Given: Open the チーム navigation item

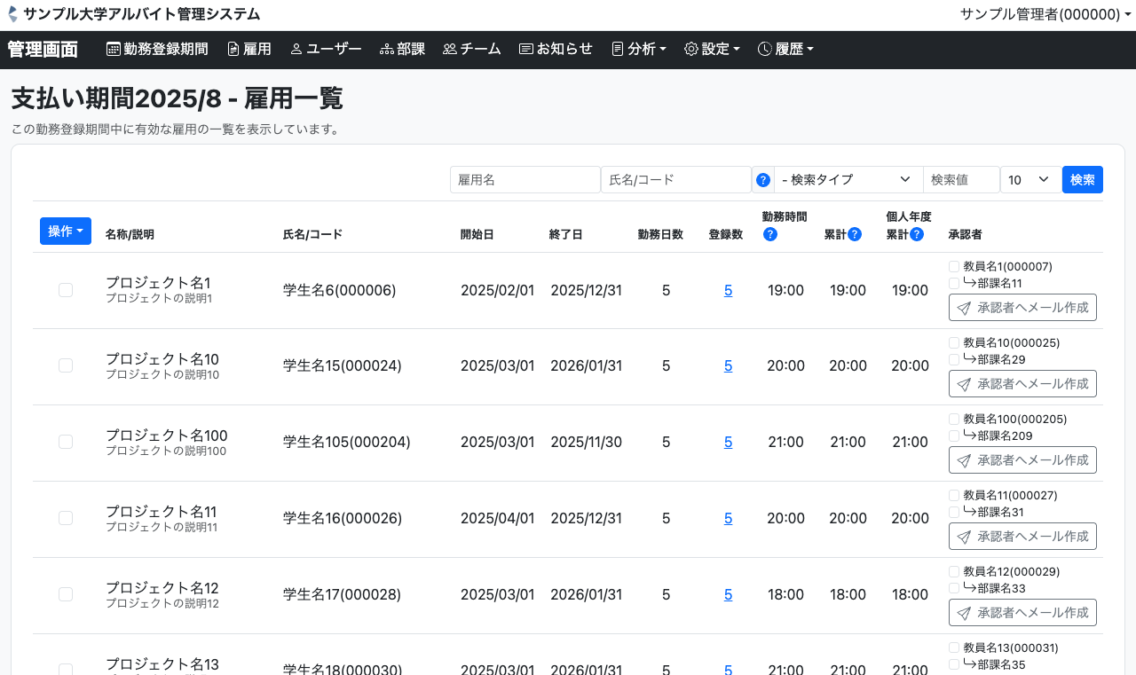Looking at the screenshot, I should click(472, 50).
